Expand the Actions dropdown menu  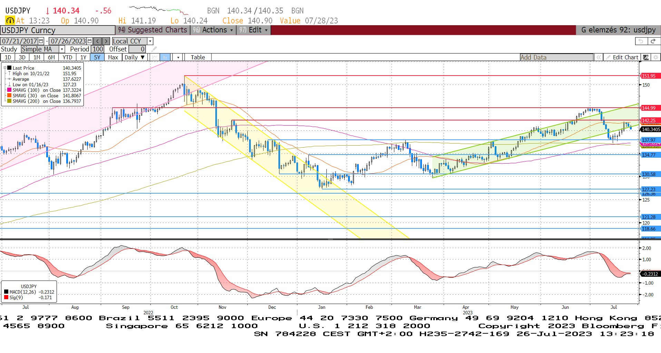point(213,30)
